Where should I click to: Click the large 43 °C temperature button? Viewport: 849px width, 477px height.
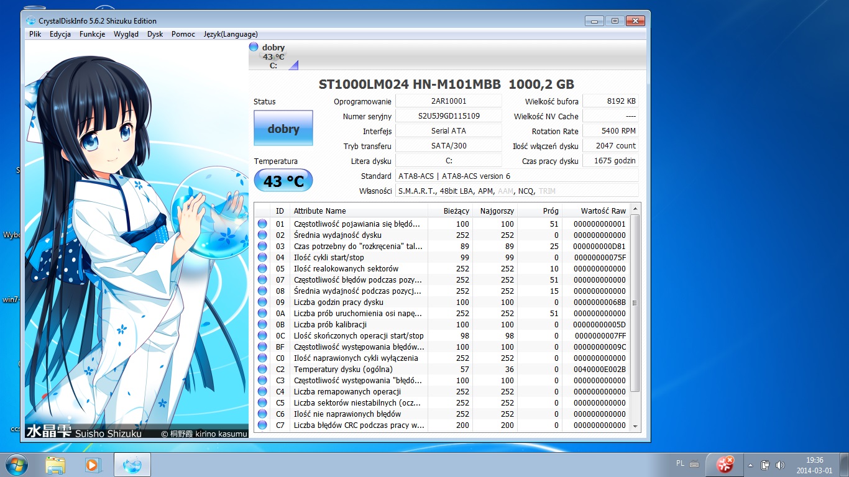pyautogui.click(x=283, y=181)
